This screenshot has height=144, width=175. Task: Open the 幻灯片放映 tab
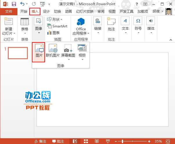pos(85,11)
